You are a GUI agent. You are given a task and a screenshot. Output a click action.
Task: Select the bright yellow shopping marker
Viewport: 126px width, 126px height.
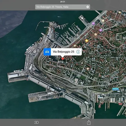[x=87, y=41]
